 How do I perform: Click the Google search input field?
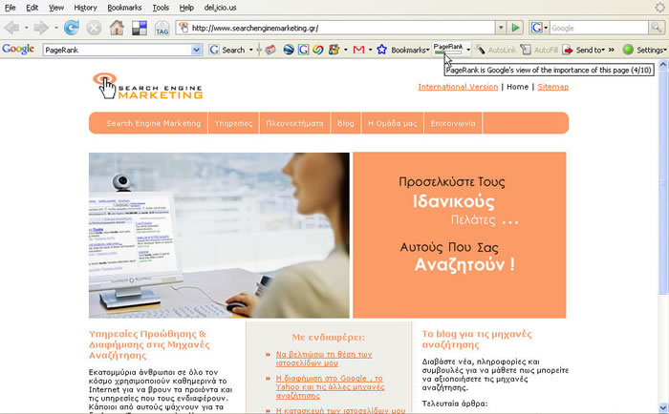(x=598, y=28)
